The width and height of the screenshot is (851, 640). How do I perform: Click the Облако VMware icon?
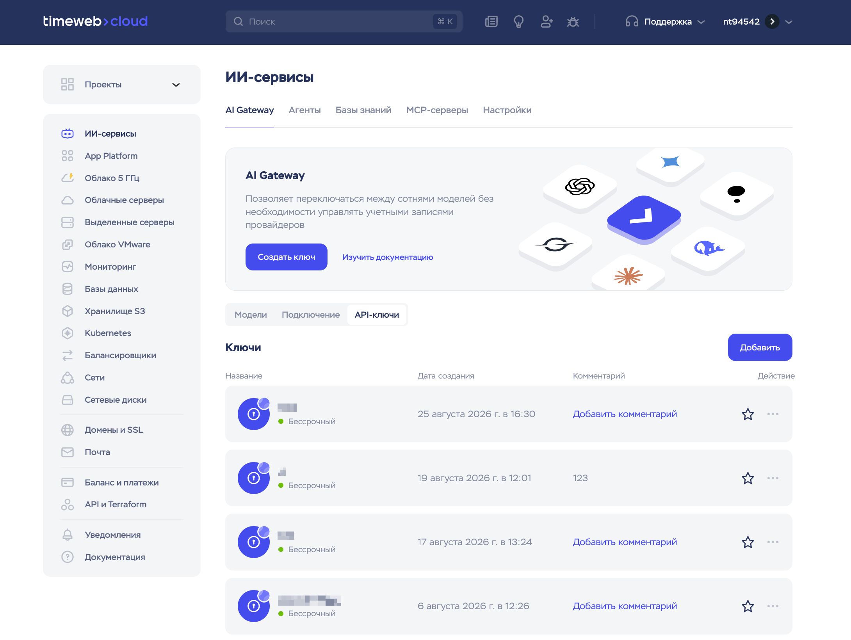pyautogui.click(x=68, y=245)
